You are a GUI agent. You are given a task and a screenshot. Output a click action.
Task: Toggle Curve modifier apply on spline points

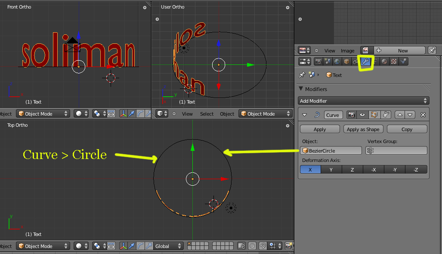point(386,115)
